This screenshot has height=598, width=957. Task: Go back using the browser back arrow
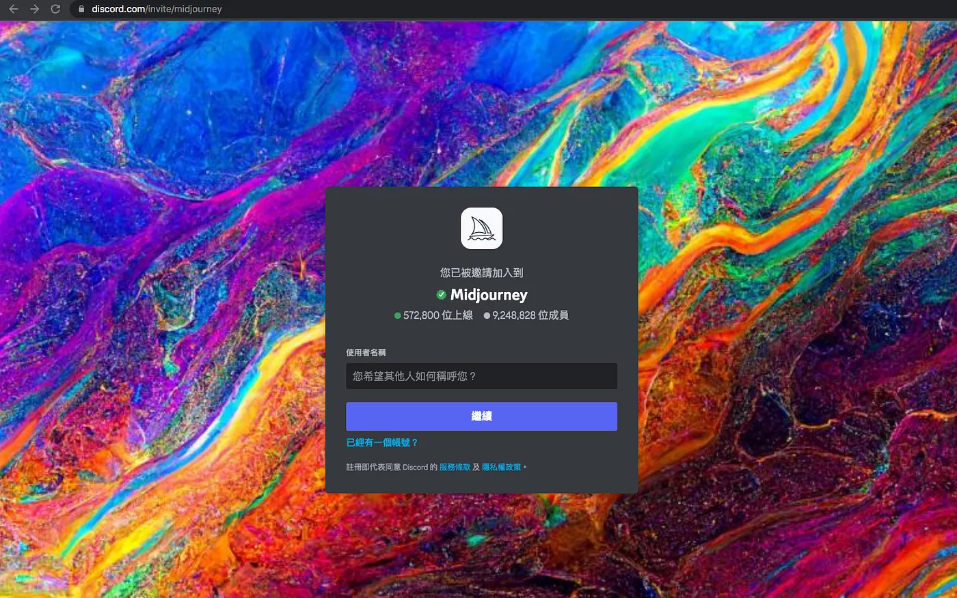coord(14,9)
